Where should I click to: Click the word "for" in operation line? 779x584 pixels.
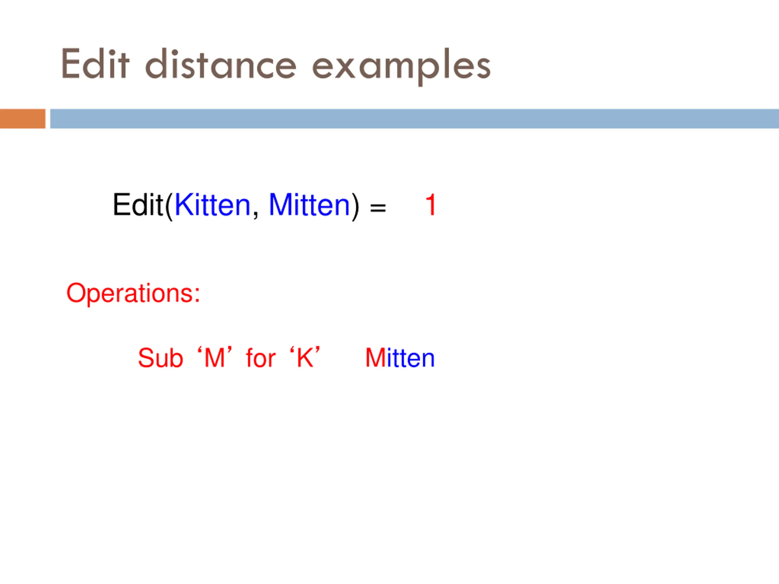(260, 358)
